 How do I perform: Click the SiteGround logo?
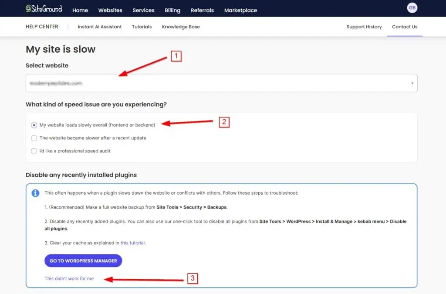pyautogui.click(x=44, y=9)
